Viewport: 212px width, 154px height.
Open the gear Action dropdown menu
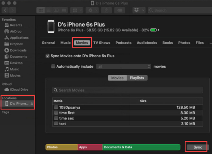pos(93,10)
